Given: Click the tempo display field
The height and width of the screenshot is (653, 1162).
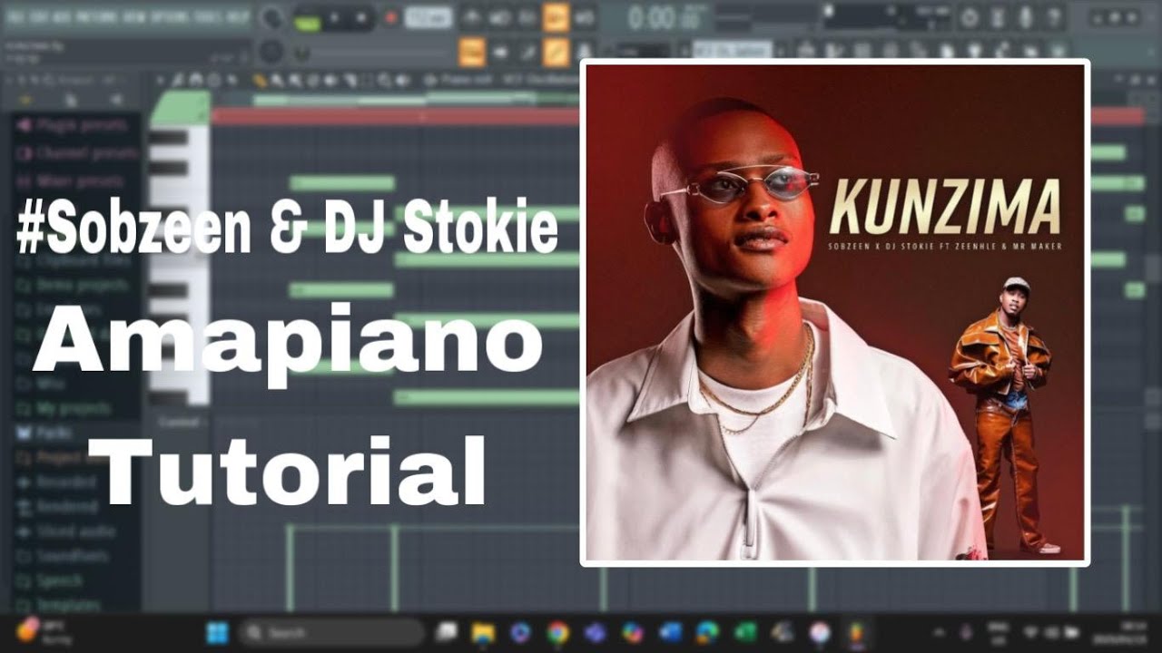Looking at the screenshot, I should (x=427, y=17).
